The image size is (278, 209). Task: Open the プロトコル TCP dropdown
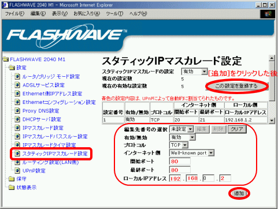click(179, 145)
